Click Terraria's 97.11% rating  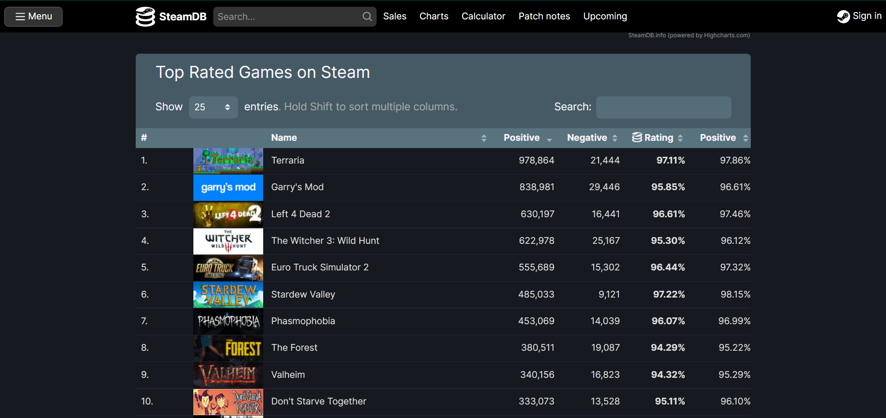[x=671, y=160]
